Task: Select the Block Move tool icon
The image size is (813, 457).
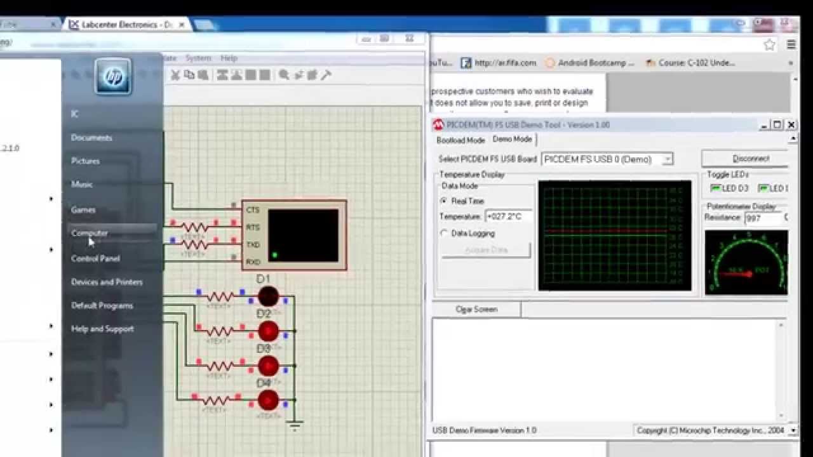Action: pyautogui.click(x=236, y=75)
